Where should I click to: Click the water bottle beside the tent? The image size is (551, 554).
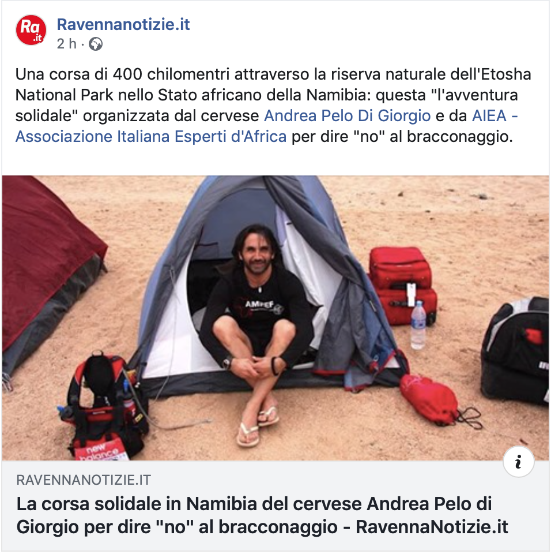tap(418, 325)
